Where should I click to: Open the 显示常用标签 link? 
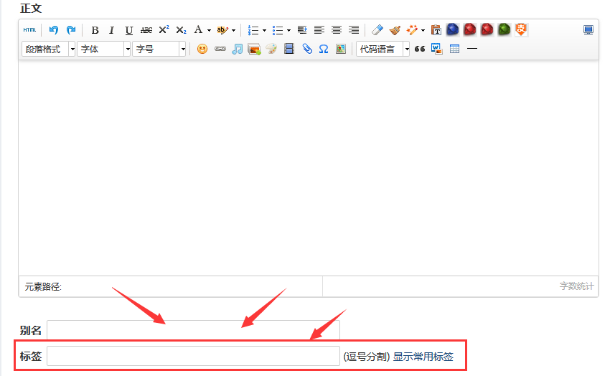pos(423,357)
